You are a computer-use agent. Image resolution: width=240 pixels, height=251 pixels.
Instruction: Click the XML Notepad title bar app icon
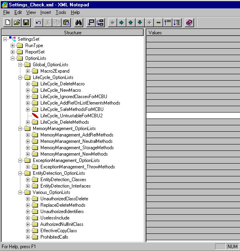click(x=4, y=5)
